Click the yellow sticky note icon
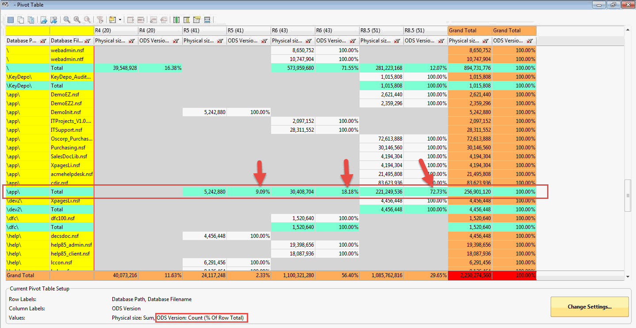The image size is (636, 328). pyautogui.click(x=112, y=20)
